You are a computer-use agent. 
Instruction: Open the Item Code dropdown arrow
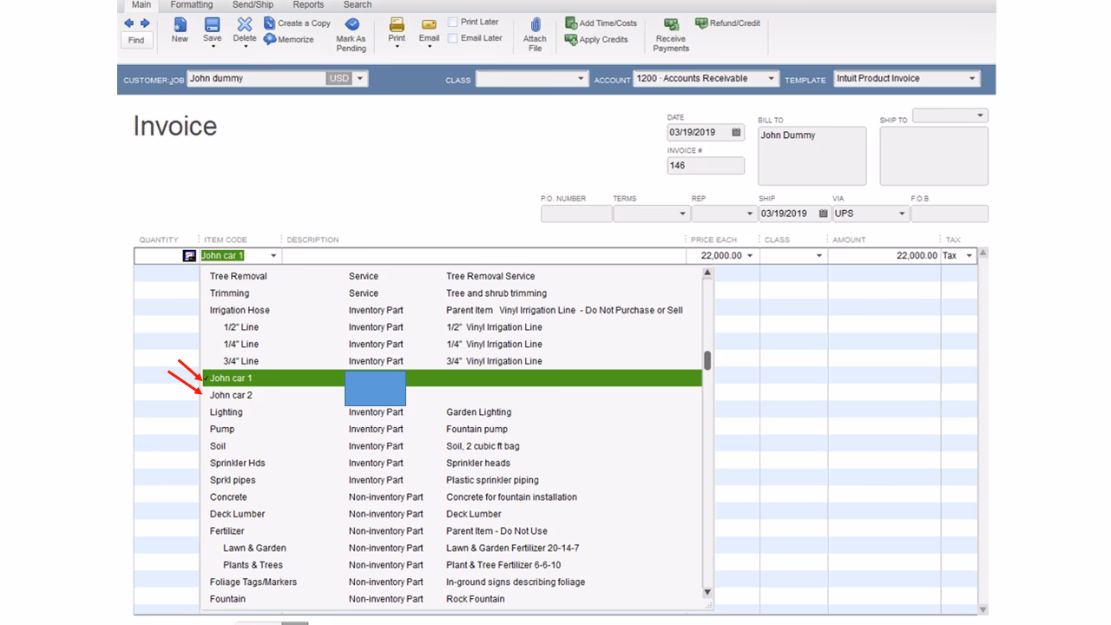click(x=273, y=256)
